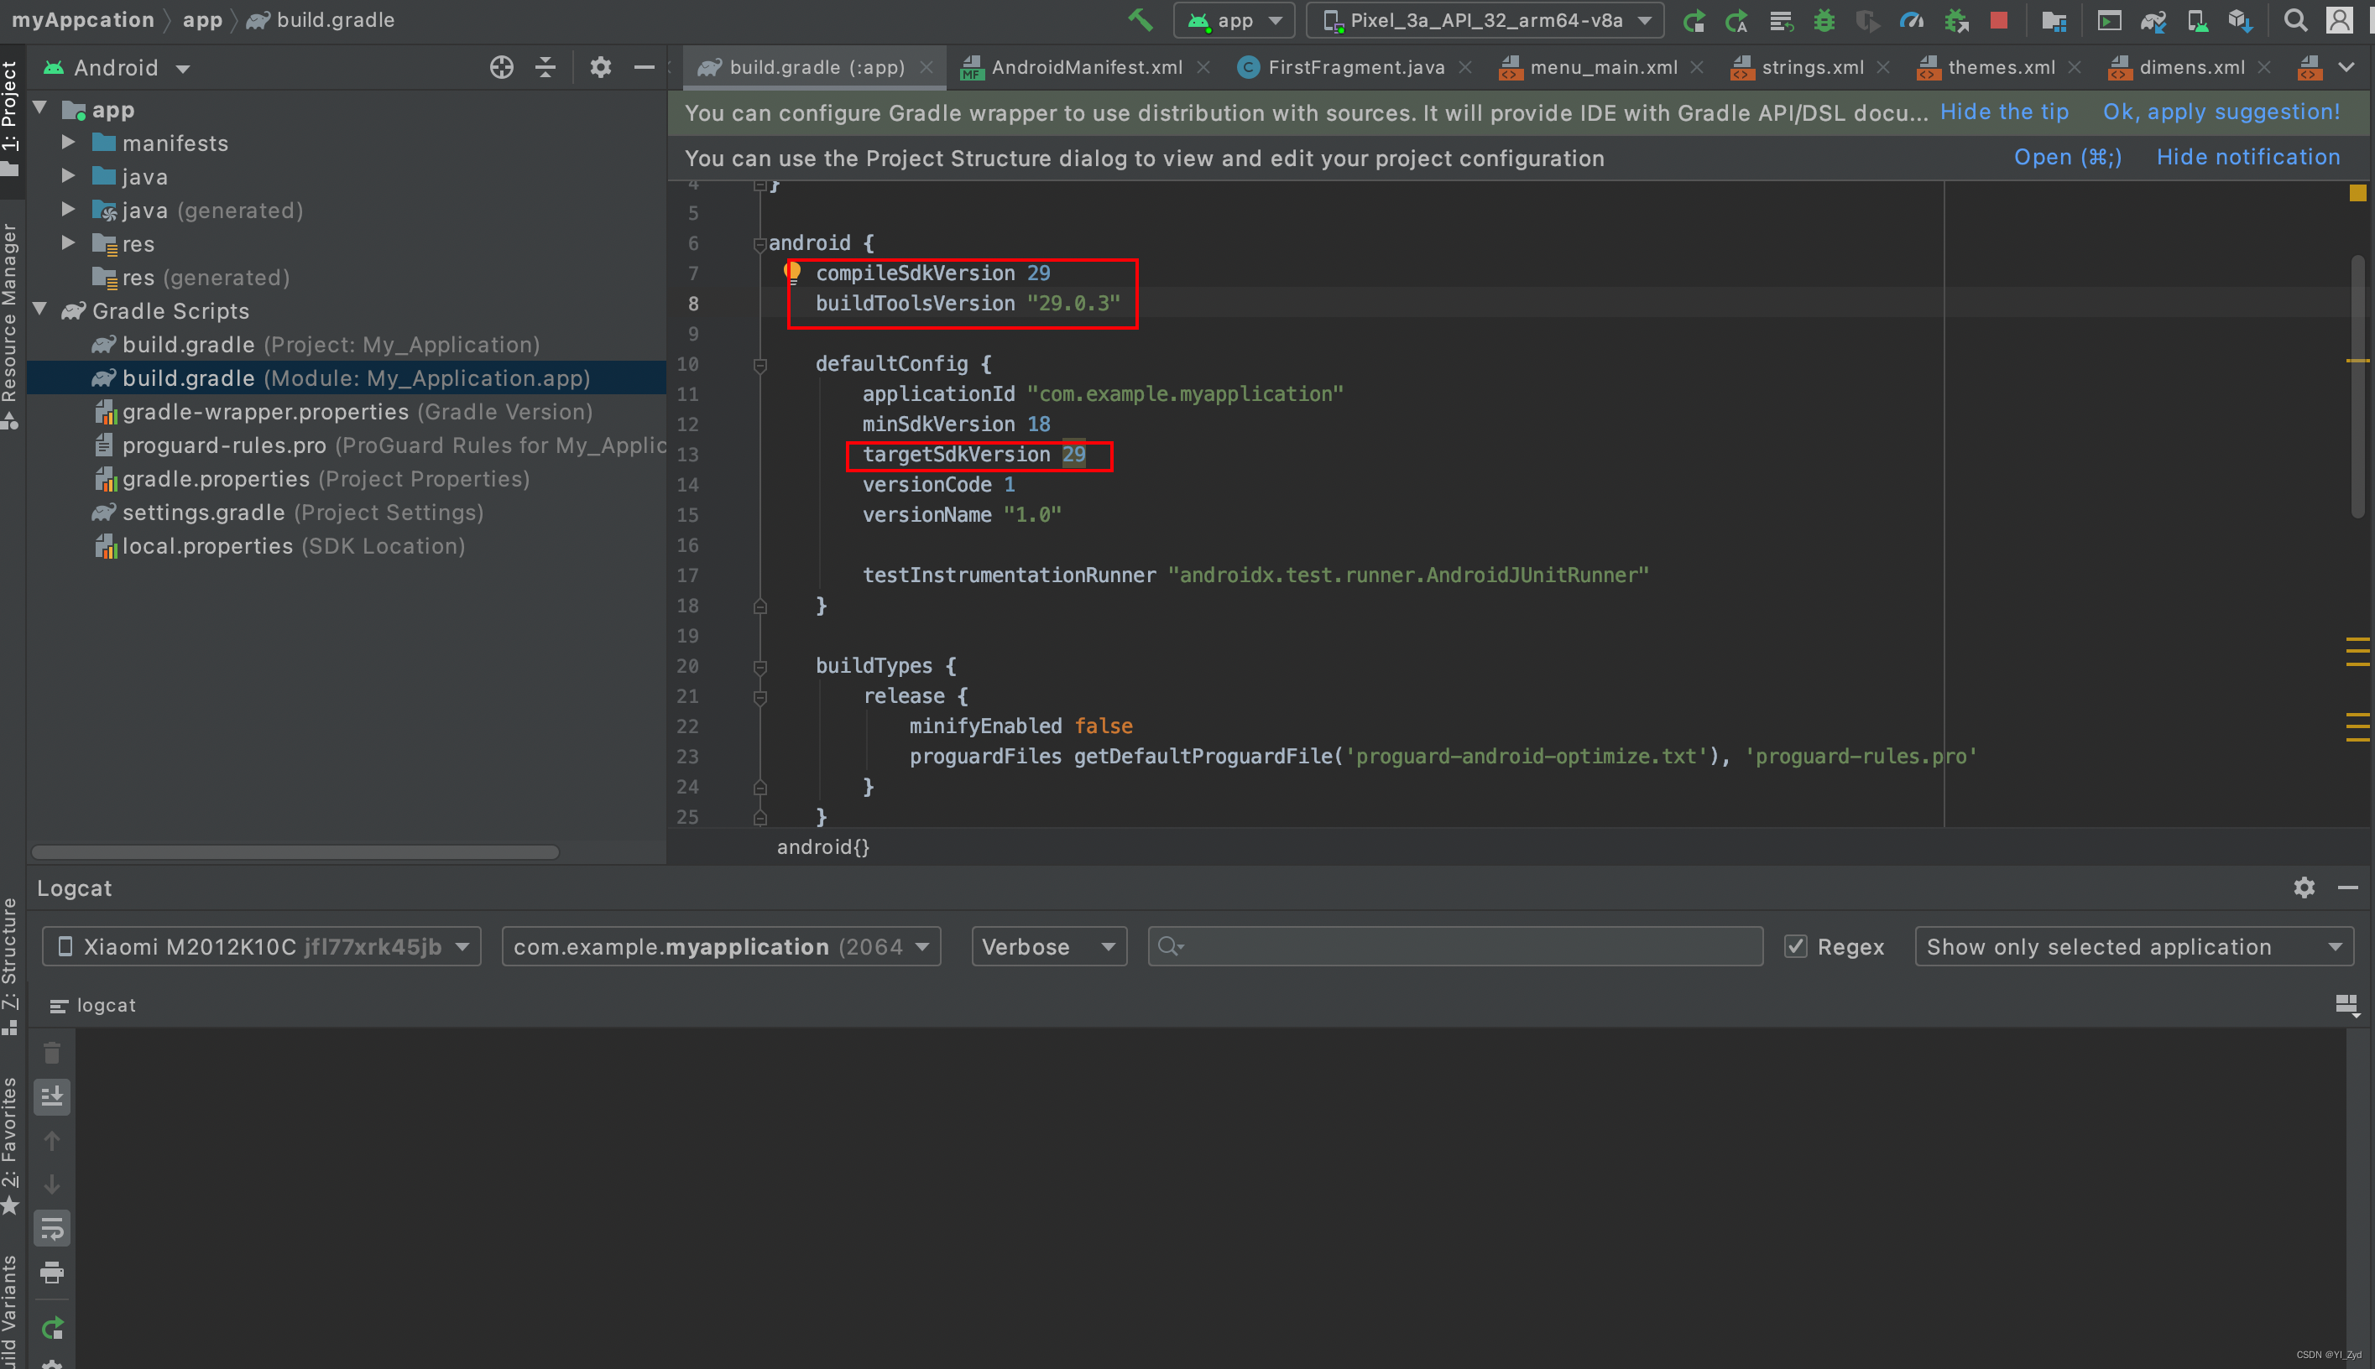Print logcat output with printer icon
2375x1369 pixels.
(52, 1273)
